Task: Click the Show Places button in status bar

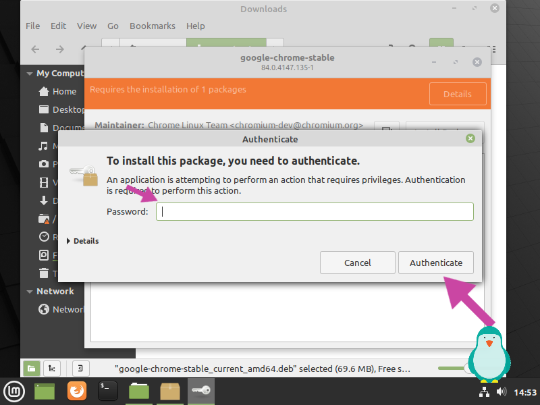Action: 31,369
